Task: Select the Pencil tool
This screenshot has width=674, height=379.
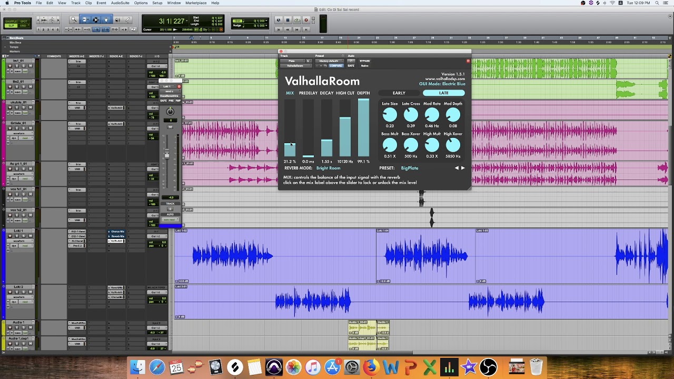Action: tap(127, 20)
